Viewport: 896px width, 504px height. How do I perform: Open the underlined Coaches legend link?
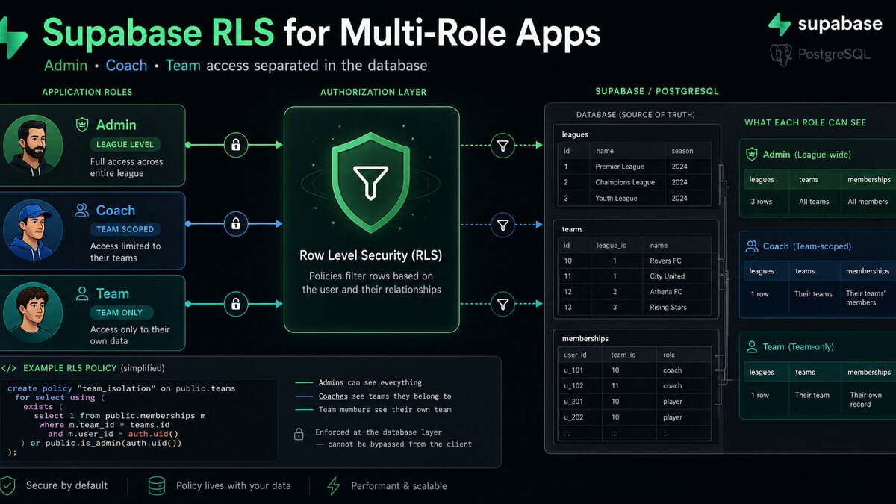(333, 396)
